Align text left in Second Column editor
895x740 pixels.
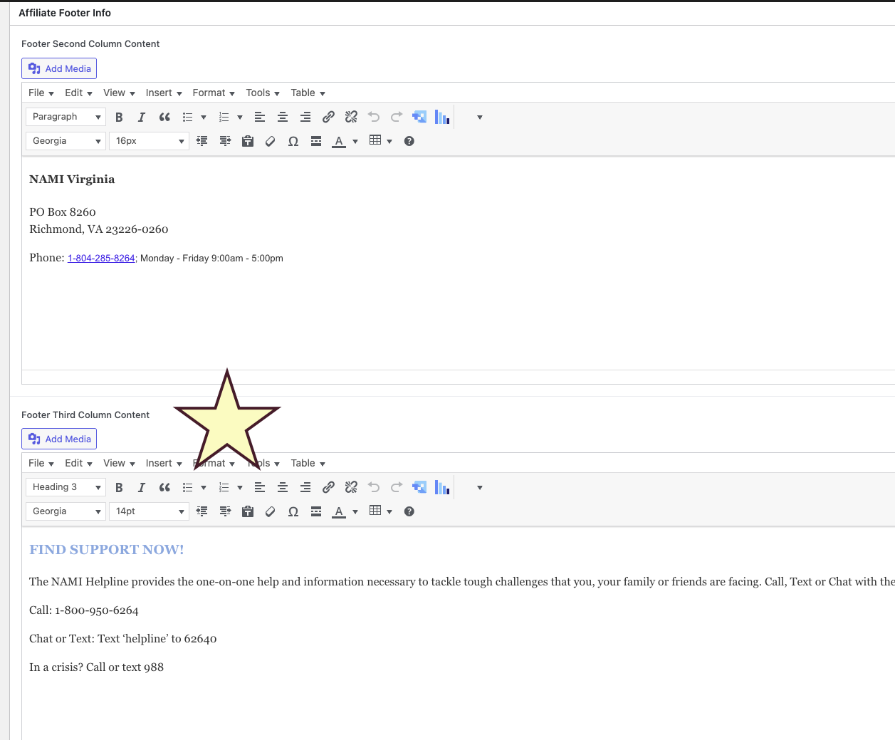[x=260, y=117]
